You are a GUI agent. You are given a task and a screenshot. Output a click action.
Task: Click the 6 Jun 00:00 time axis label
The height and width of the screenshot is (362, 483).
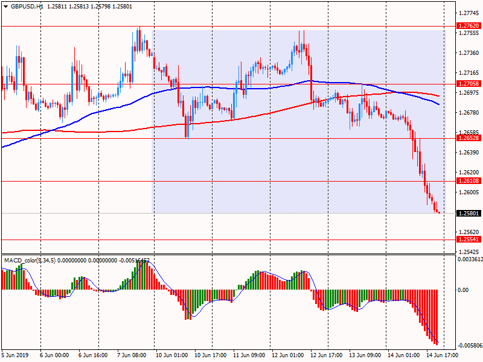tap(54, 355)
